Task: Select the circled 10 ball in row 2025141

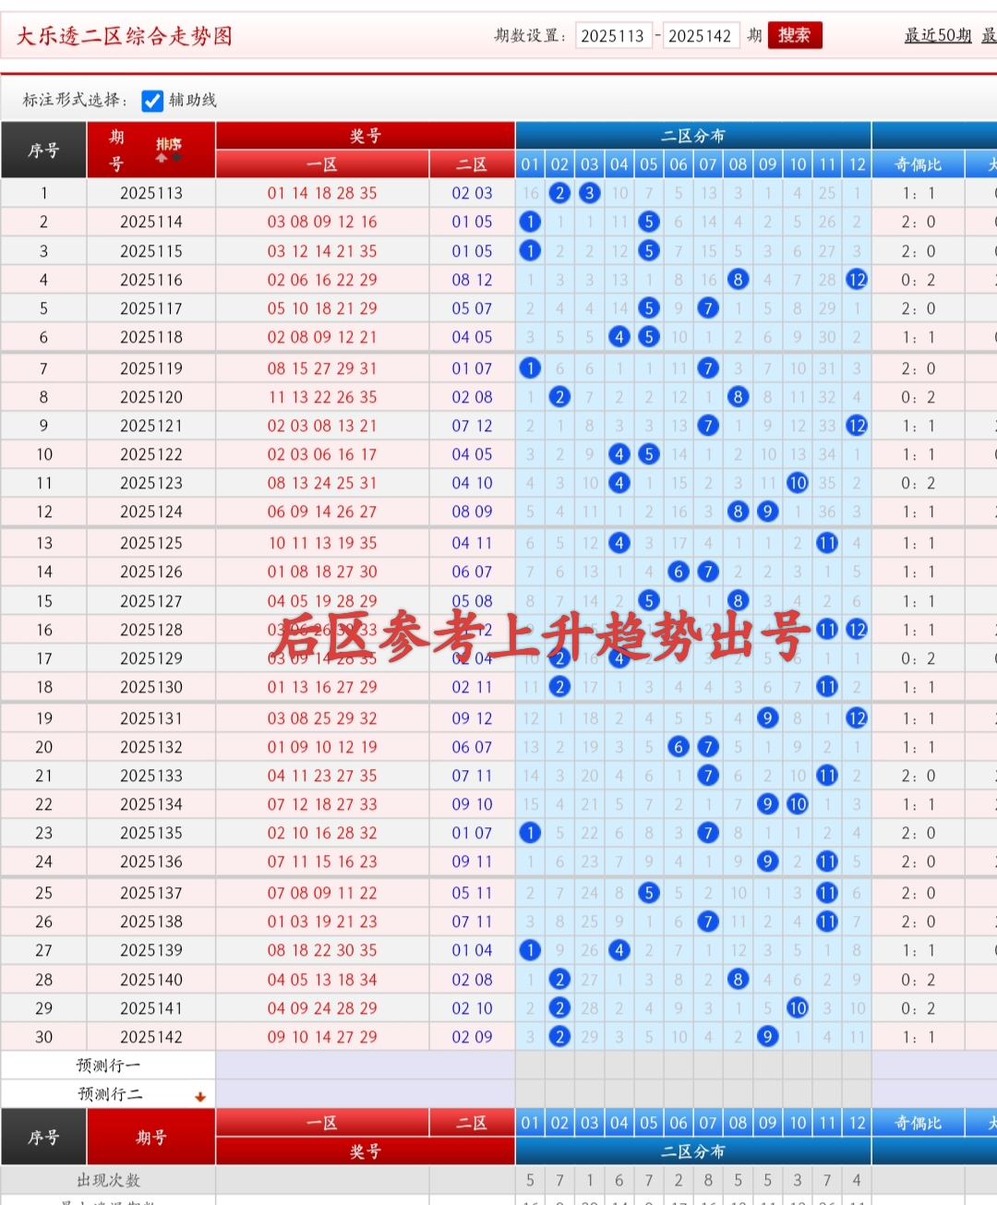Action: 798,1007
